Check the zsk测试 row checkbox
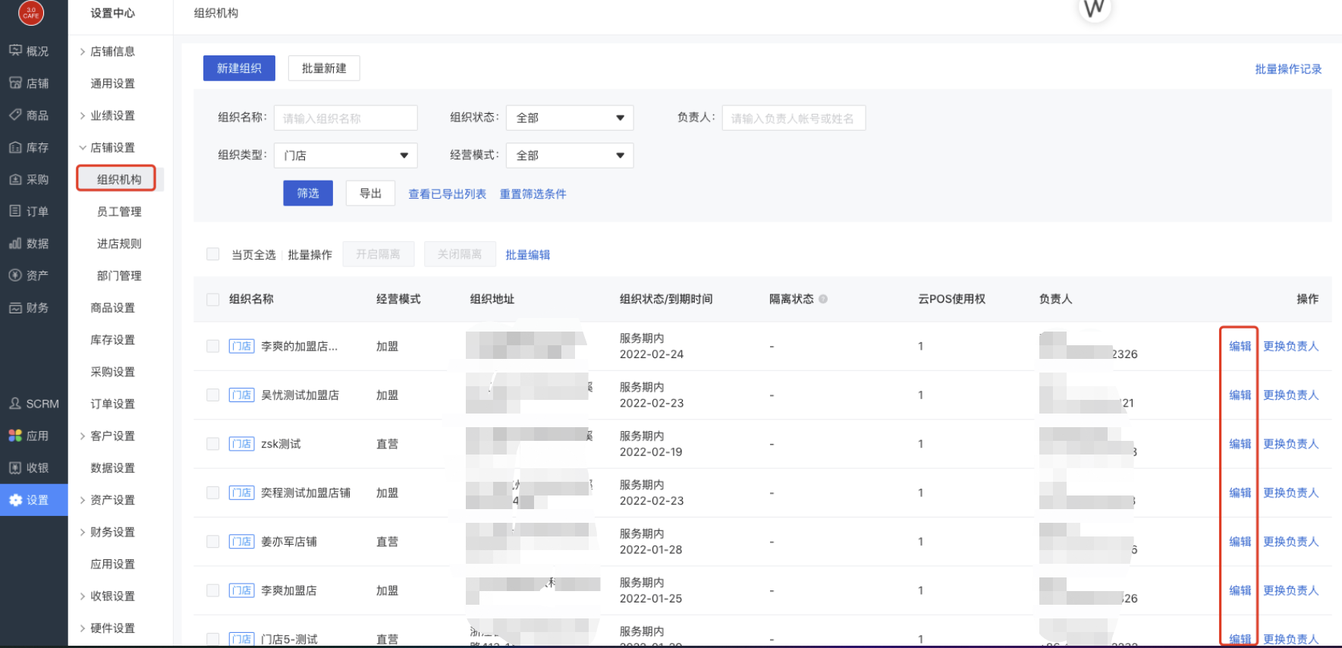 [x=213, y=444]
